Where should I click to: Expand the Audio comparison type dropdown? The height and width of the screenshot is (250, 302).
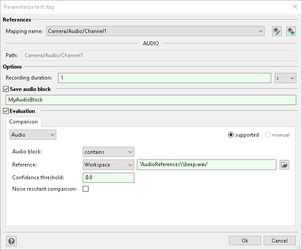33,135
